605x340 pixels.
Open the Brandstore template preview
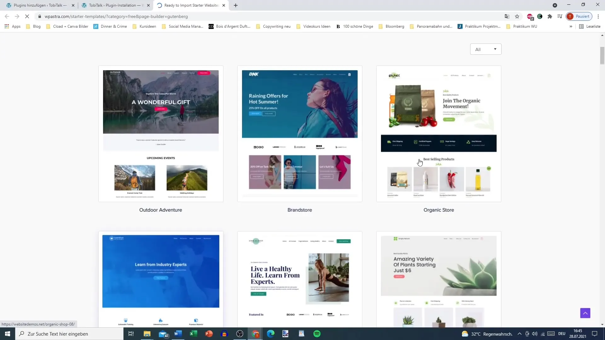[300, 134]
